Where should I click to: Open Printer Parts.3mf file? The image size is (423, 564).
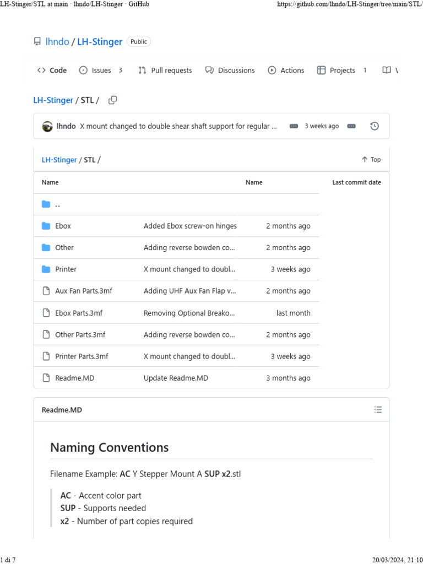82,356
